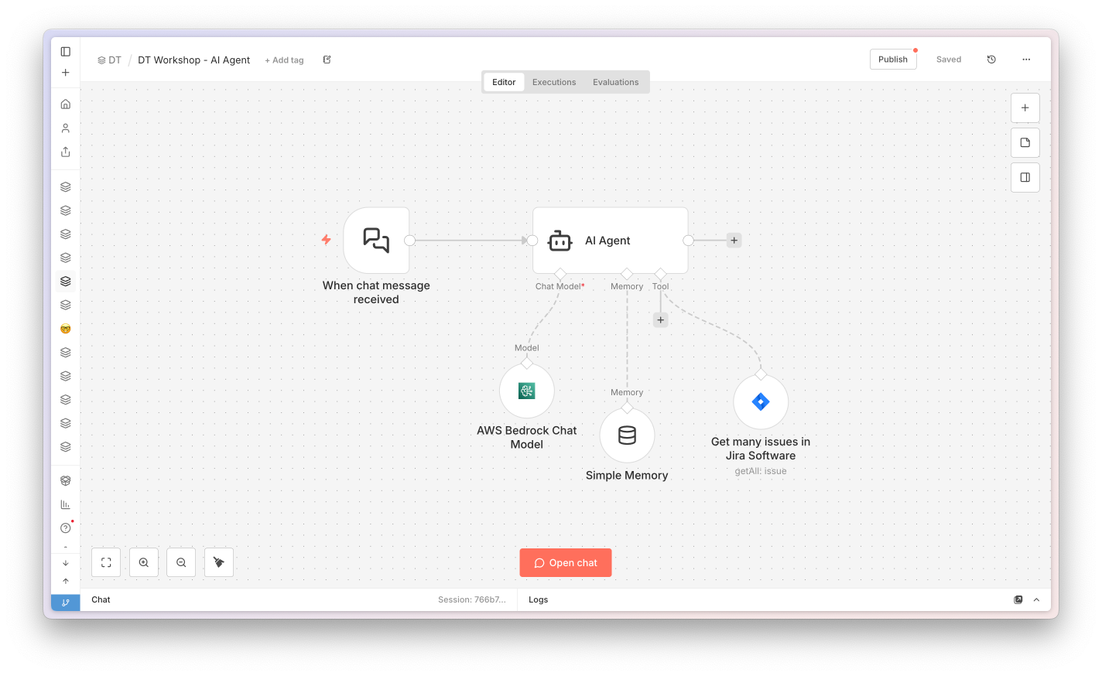Add node after AI Agent output plus
Image resolution: width=1102 pixels, height=676 pixels.
tap(734, 241)
